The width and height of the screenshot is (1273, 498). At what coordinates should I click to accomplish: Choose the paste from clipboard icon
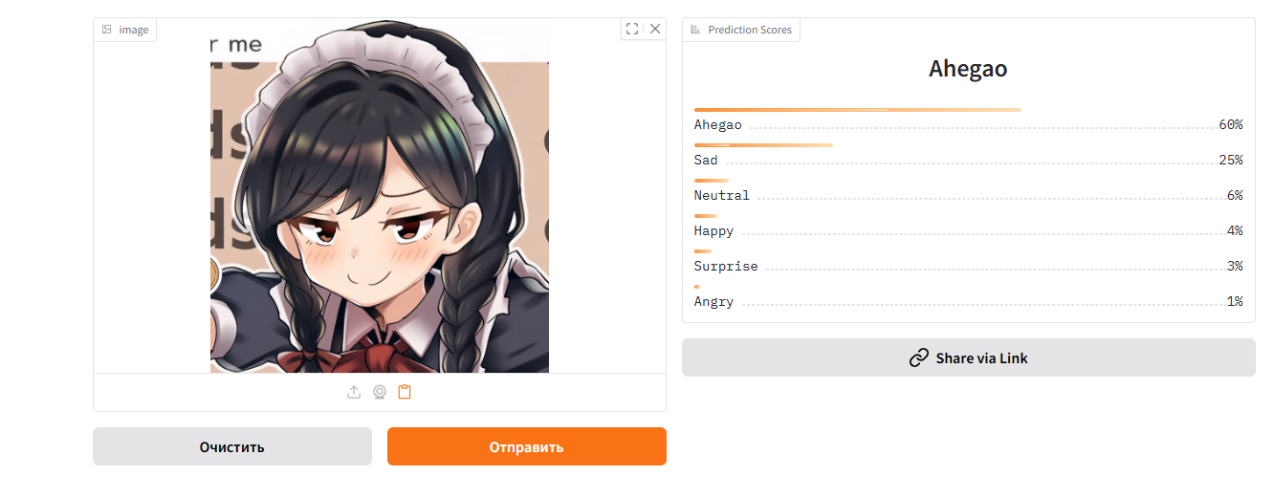405,392
